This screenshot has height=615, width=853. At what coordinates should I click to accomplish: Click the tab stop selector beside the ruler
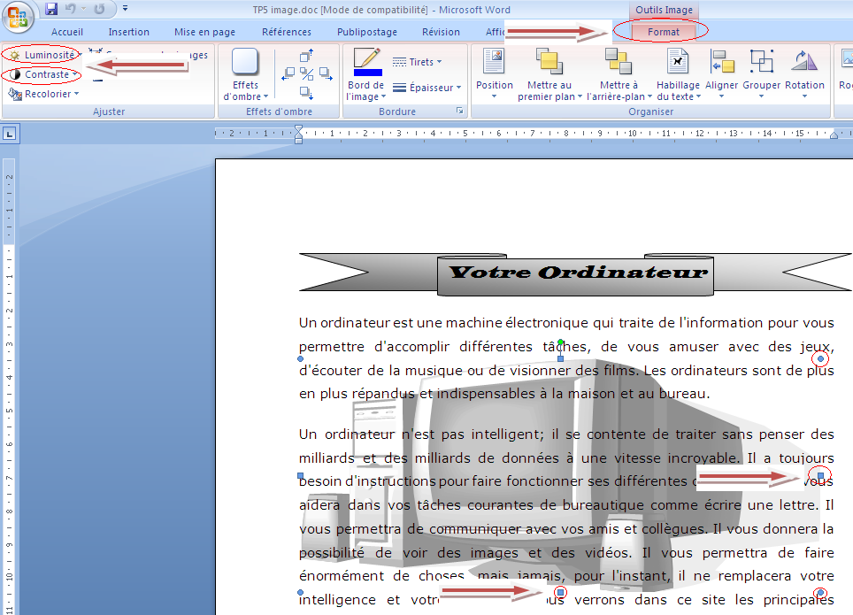[x=9, y=134]
